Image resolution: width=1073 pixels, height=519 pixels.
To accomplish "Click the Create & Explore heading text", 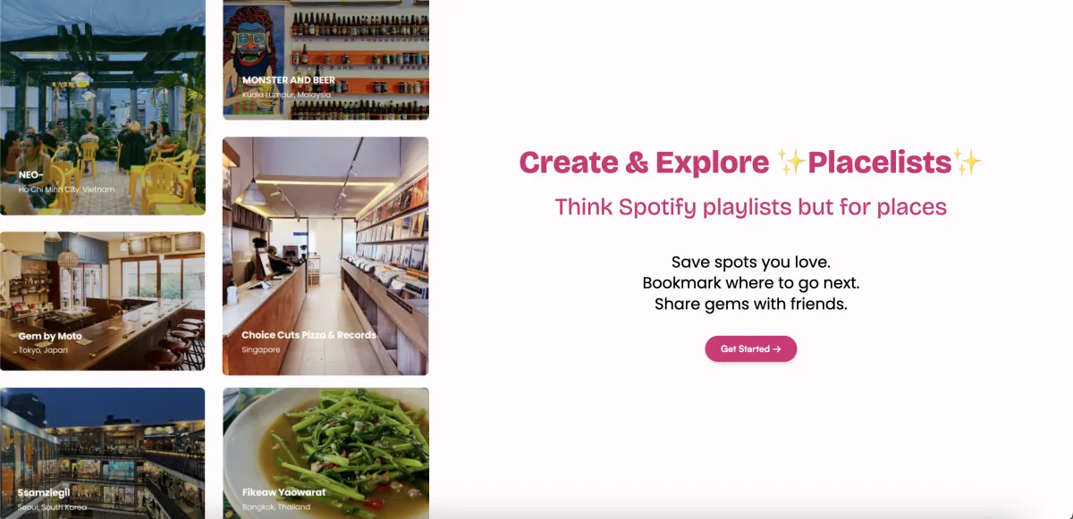I will pyautogui.click(x=644, y=163).
